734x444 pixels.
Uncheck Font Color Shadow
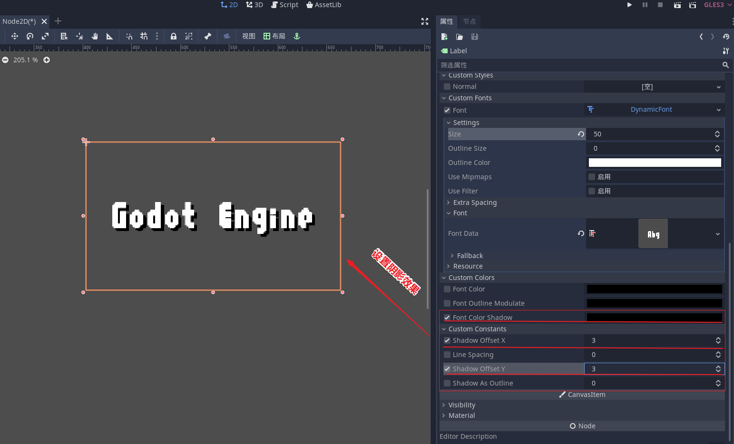click(x=447, y=318)
